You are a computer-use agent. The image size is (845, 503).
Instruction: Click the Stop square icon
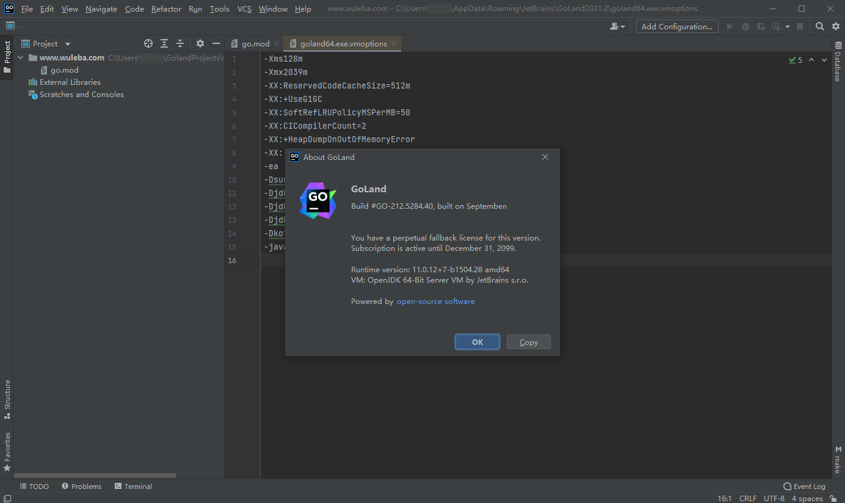click(x=800, y=26)
